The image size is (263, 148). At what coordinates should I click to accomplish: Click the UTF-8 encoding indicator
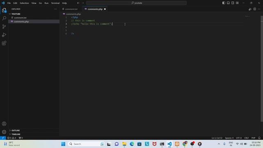coord(239,138)
